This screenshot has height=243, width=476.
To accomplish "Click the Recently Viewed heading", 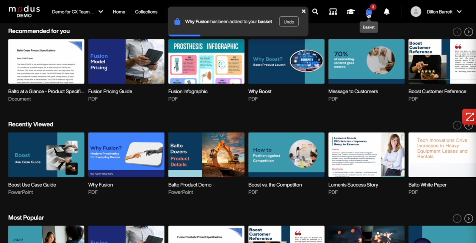I will click(x=31, y=124).
